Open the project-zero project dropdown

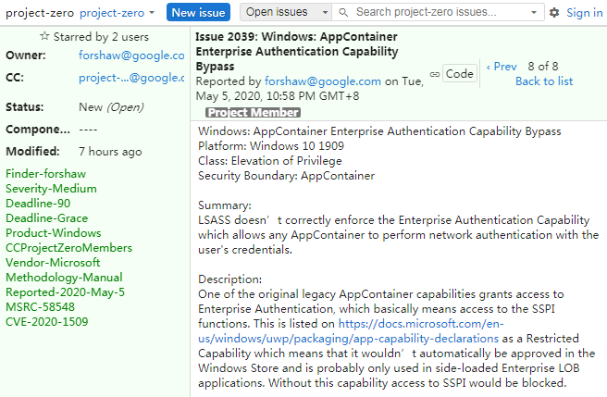coord(118,13)
